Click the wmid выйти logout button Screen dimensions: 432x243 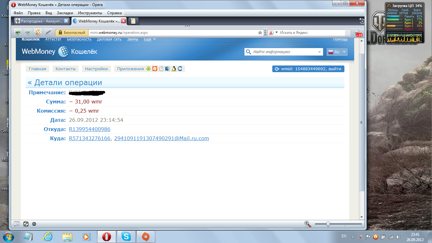(x=308, y=69)
